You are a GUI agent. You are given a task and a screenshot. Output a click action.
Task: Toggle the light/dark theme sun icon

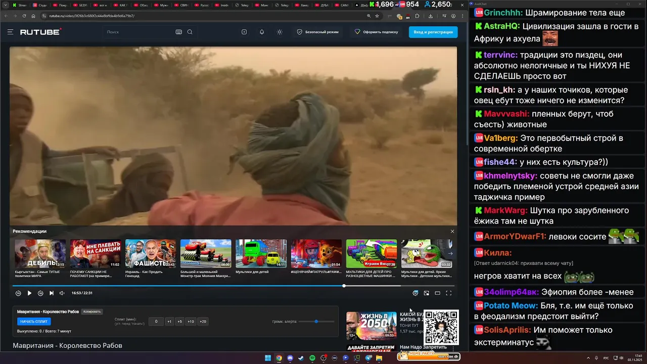tap(280, 32)
